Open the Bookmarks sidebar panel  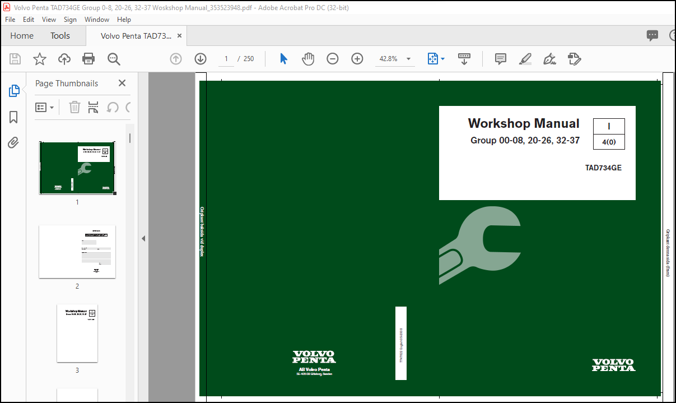click(13, 117)
